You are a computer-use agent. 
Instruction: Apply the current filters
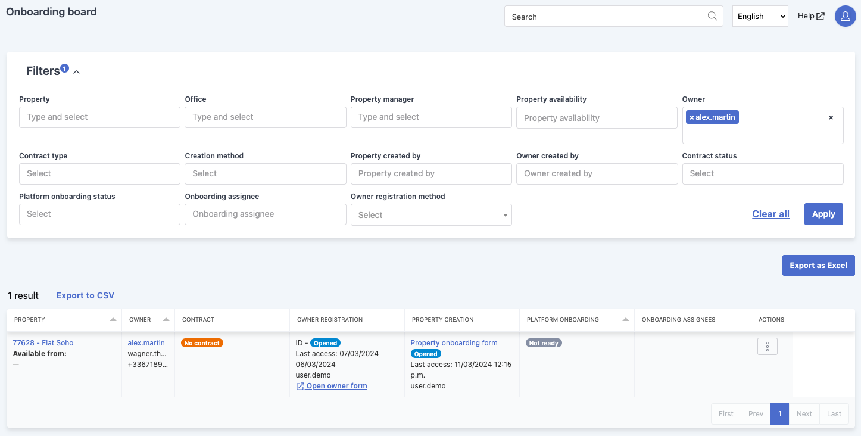click(x=823, y=214)
